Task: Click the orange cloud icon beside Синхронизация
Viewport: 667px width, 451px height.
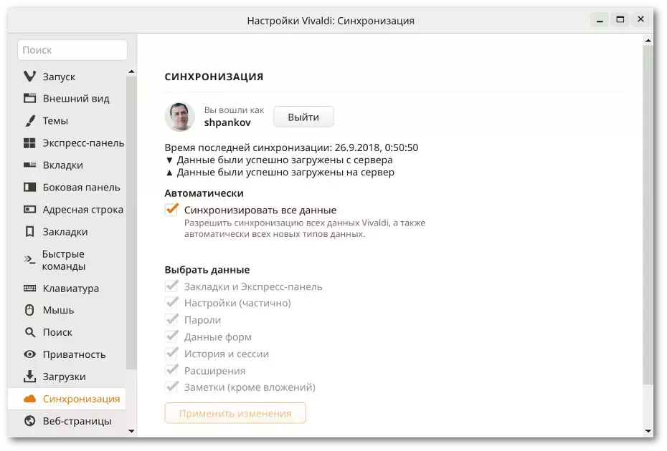Action: [29, 399]
